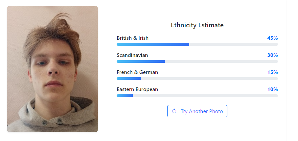Select the 15% value for French & German
298x141 pixels.
coord(272,72)
